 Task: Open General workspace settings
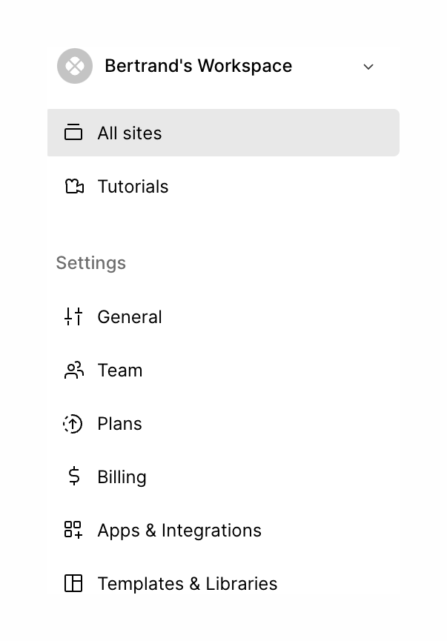(x=130, y=316)
